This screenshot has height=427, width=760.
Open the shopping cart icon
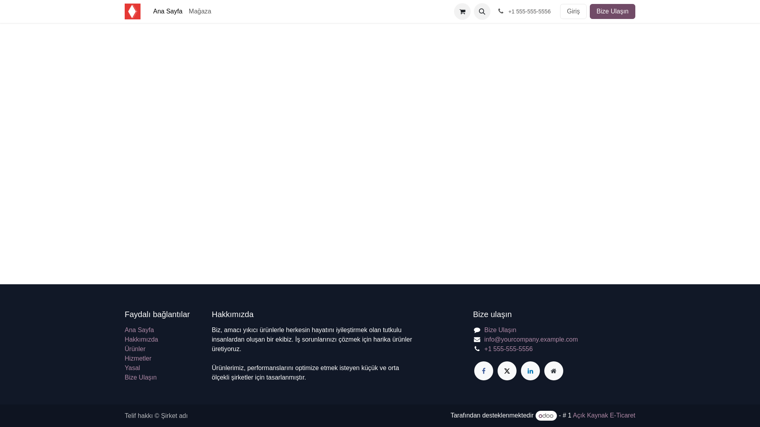(462, 11)
